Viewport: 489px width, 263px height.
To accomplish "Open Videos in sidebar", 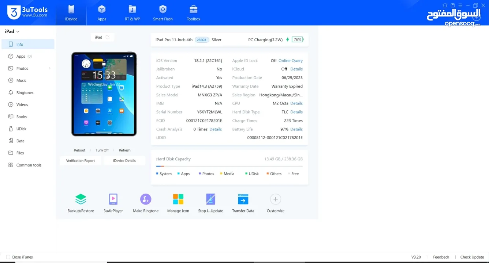I will point(28,104).
